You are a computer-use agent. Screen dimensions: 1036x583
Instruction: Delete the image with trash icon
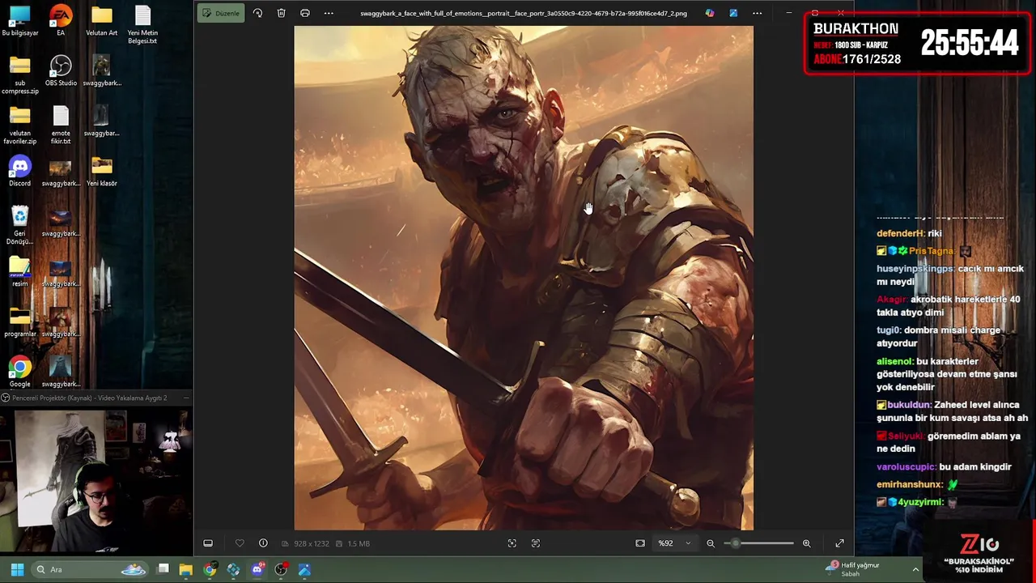click(x=281, y=13)
